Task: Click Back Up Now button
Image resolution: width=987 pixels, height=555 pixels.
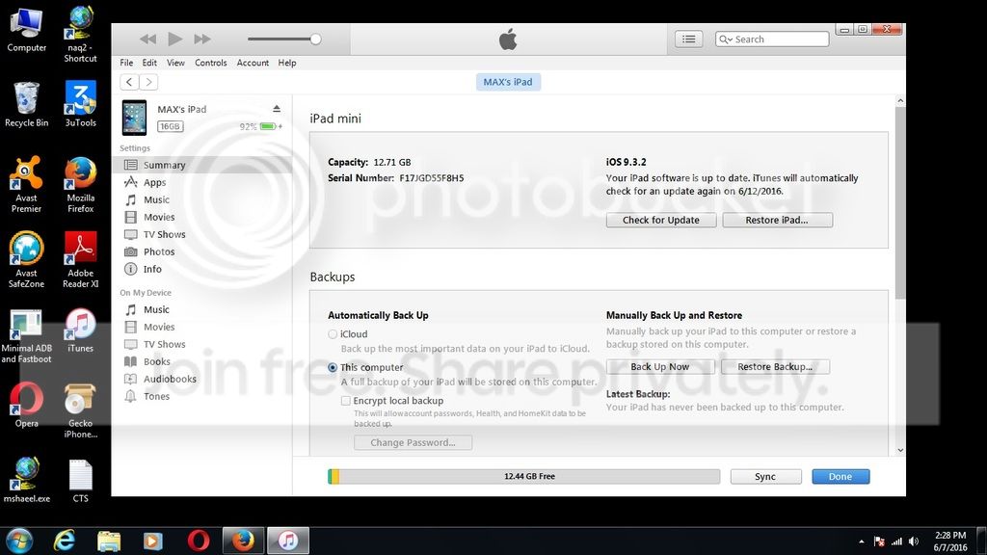Action: [x=660, y=367]
